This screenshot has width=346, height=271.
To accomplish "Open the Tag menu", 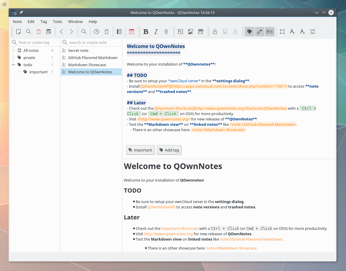I will 44,22.
